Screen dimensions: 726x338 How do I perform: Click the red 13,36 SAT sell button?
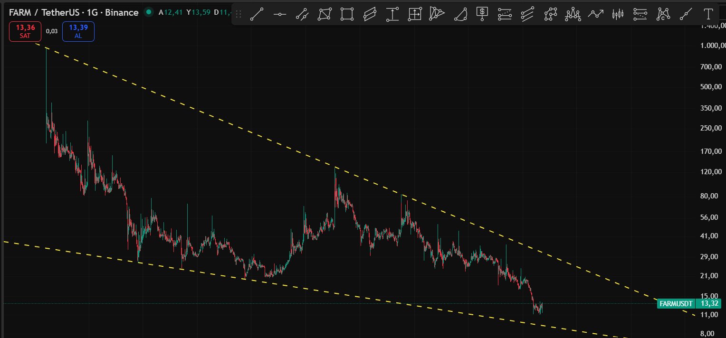(25, 31)
